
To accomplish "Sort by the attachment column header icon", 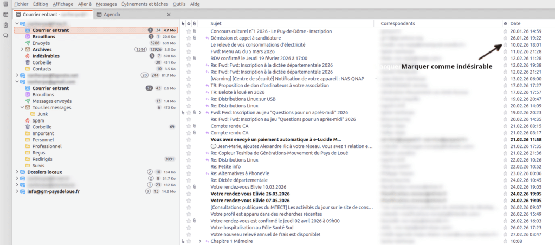I will (195, 24).
